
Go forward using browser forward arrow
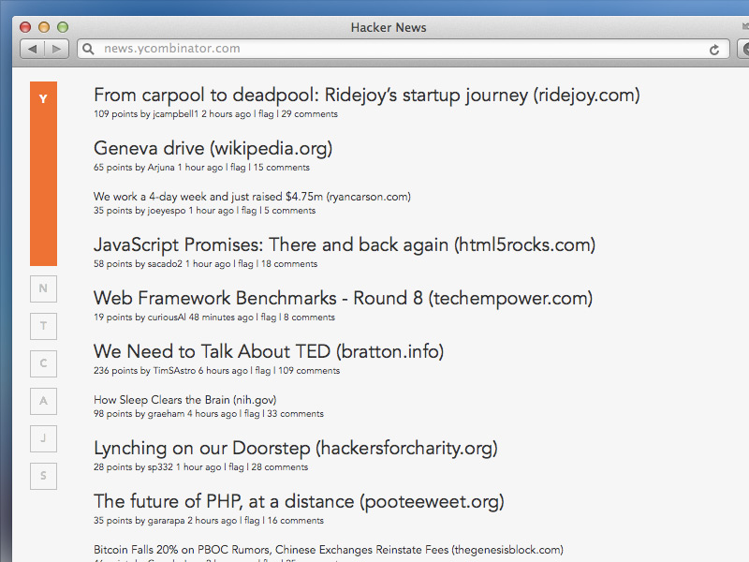click(56, 49)
